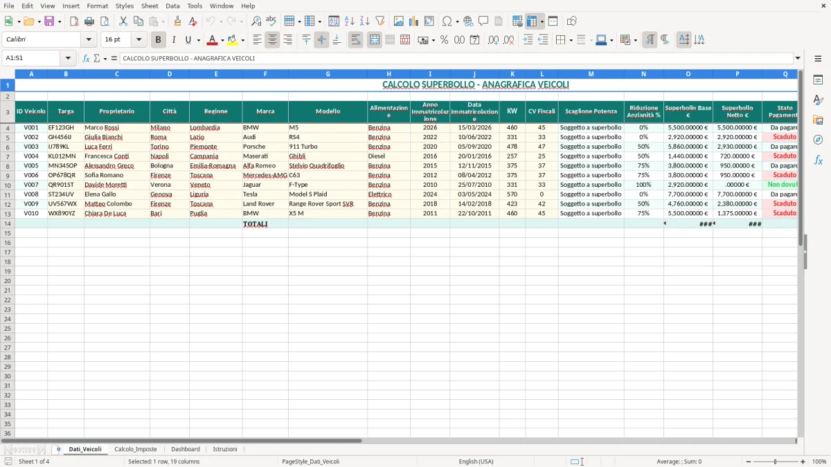Image resolution: width=831 pixels, height=467 pixels.
Task: Expand the Name Box dropdown
Action: tap(68, 58)
